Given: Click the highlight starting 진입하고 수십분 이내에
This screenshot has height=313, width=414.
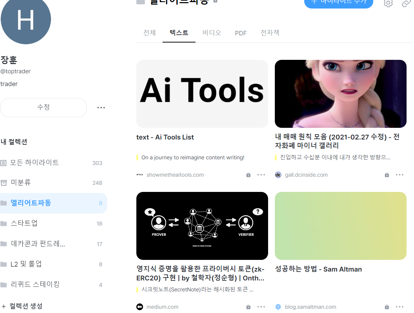Looking at the screenshot, I should (335, 158).
